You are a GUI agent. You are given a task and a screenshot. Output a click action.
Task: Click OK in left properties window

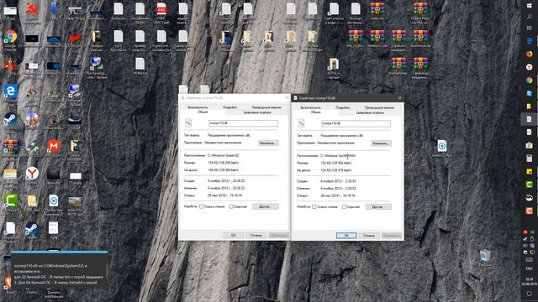[x=234, y=235]
